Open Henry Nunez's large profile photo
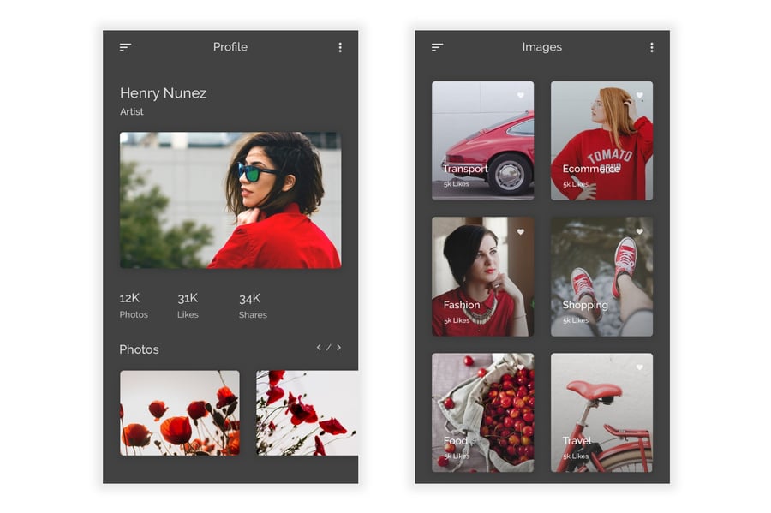771x513 pixels. (230, 200)
